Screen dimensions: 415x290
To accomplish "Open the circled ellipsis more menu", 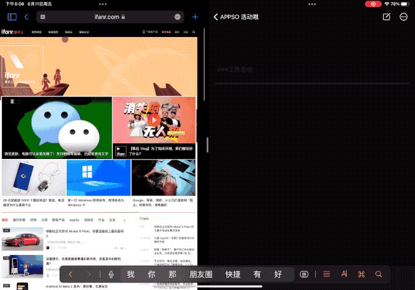I will point(403,17).
